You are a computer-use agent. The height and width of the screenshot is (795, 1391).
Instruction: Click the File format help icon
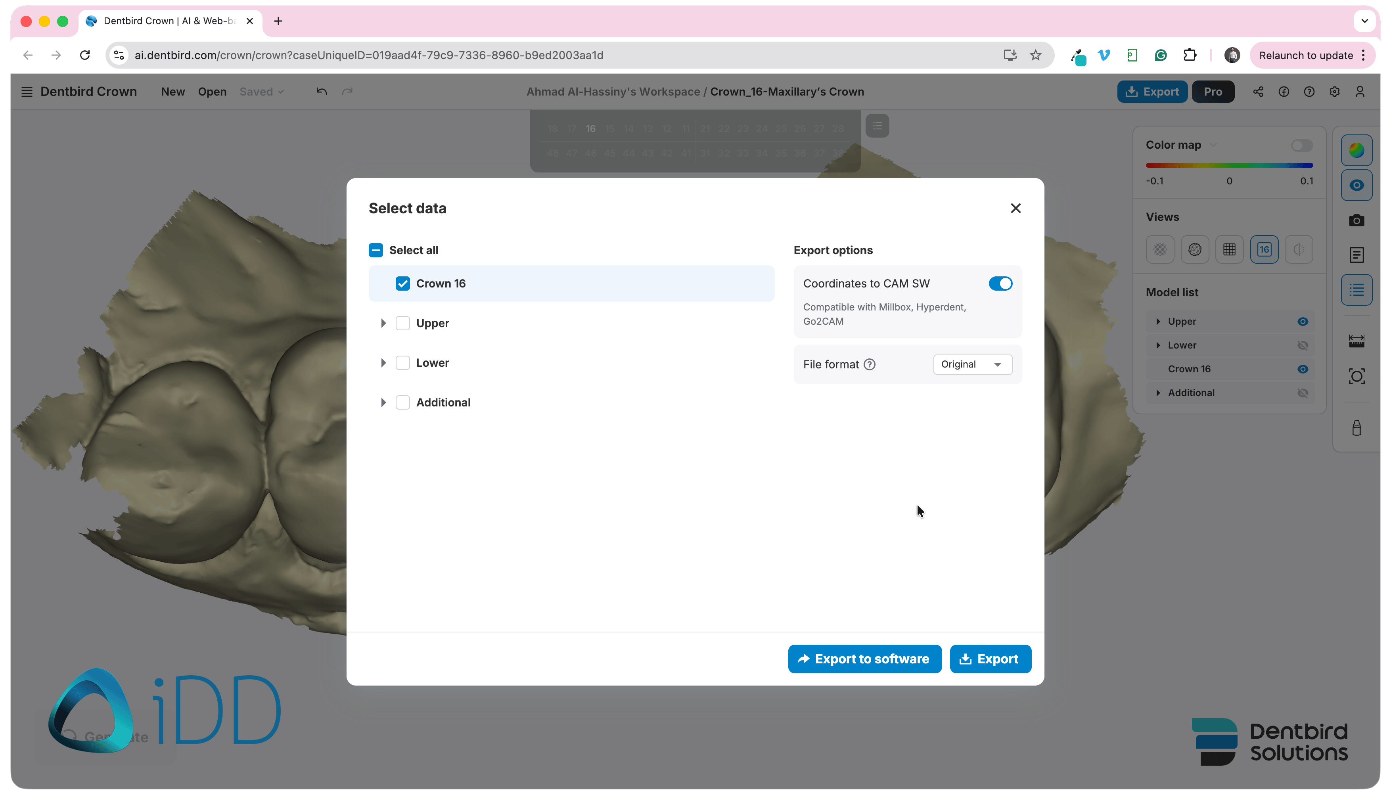pyautogui.click(x=869, y=364)
